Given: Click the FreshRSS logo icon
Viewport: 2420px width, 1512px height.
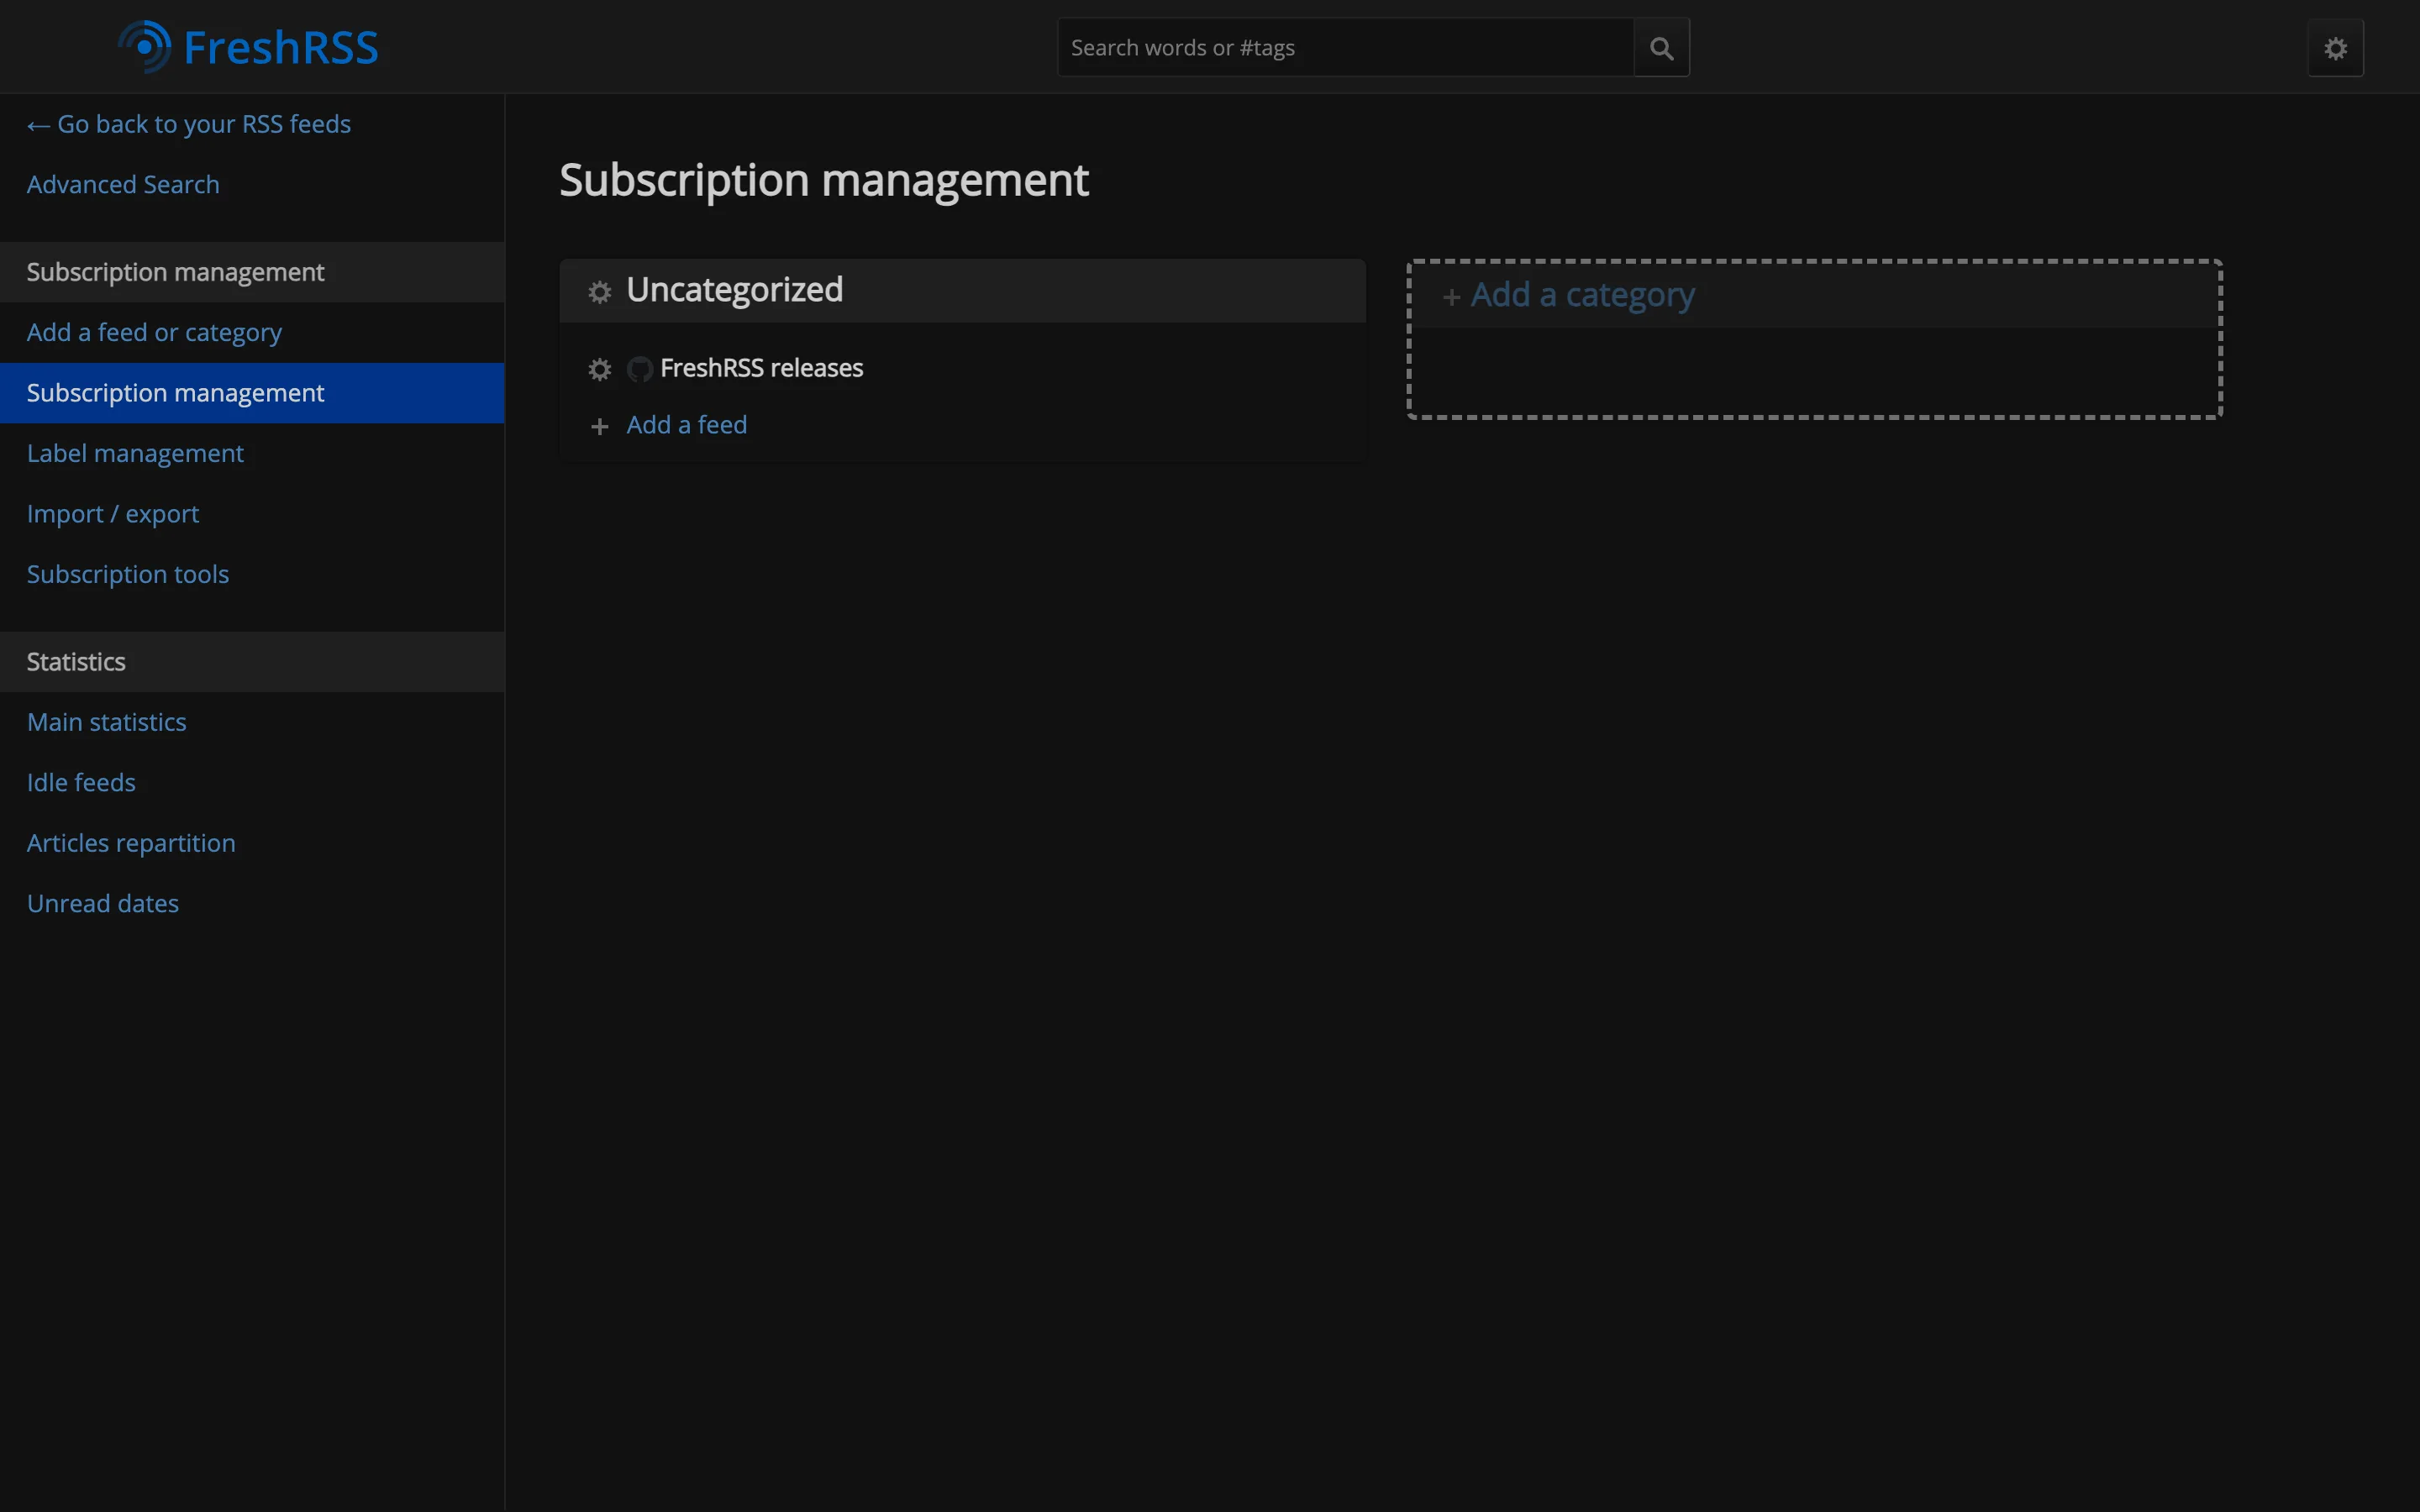Looking at the screenshot, I should pyautogui.click(x=146, y=47).
